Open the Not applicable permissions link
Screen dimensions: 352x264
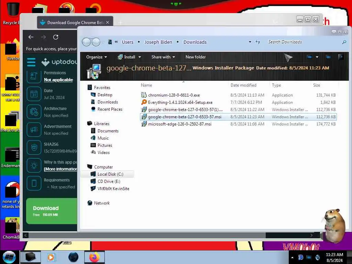(58, 80)
